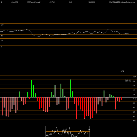Click the "-80" tick on MR axis

[134, 116]
